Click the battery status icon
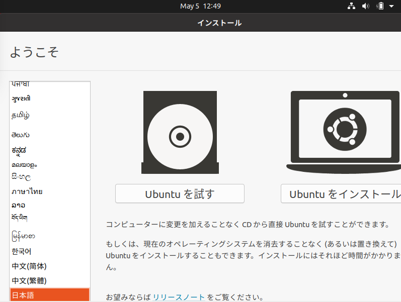Image resolution: width=401 pixels, height=302 pixels. [x=380, y=6]
